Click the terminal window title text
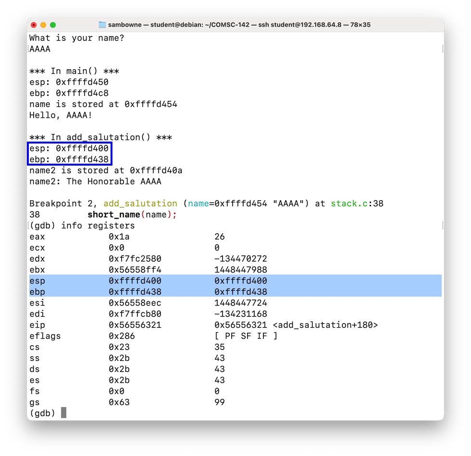Image resolution: width=471 pixels, height=456 pixels. point(239,24)
